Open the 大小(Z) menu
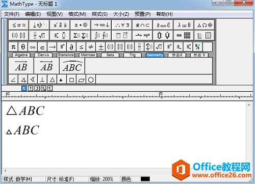 (121, 14)
